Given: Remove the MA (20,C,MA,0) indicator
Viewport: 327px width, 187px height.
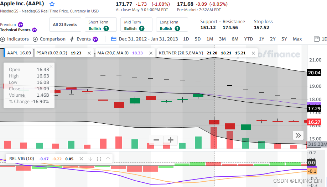Looking at the screenshot, I should coord(151,53).
